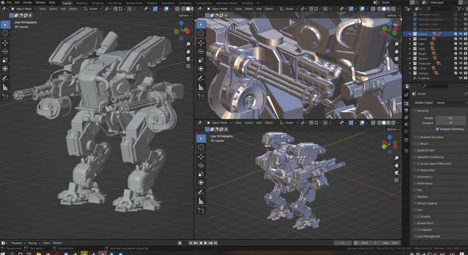
Task: Switch perspective/orthographic grid icon in the left viewport
Action: coord(188,66)
